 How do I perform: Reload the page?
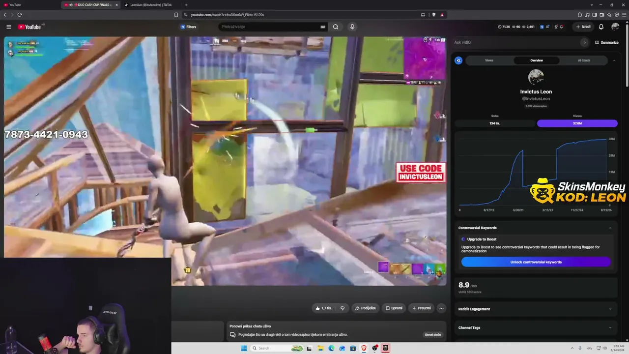click(19, 15)
